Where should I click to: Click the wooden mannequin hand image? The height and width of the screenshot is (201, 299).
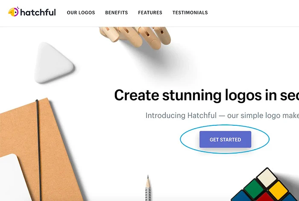[135, 37]
